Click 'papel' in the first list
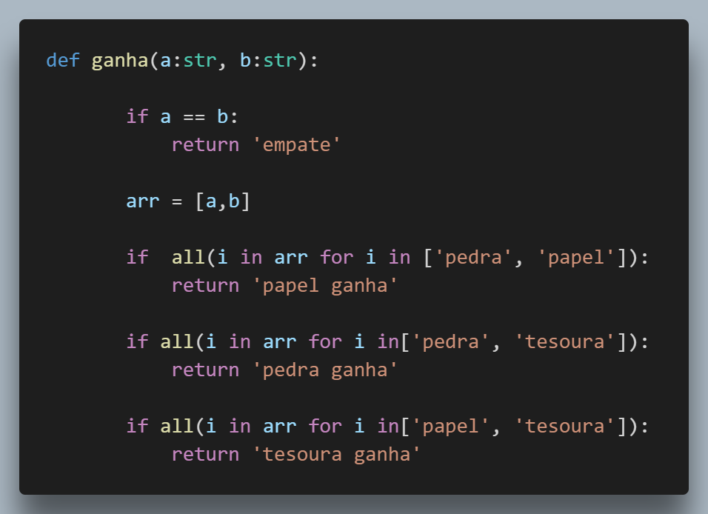The height and width of the screenshot is (514, 708). click(576, 258)
